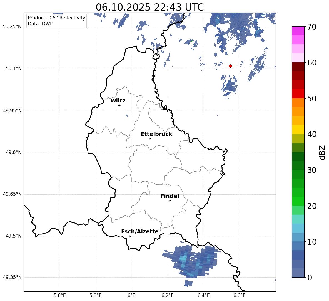The width and height of the screenshot is (329, 301).
Task: Click the colorbar value 40
Action: click(x=312, y=134)
